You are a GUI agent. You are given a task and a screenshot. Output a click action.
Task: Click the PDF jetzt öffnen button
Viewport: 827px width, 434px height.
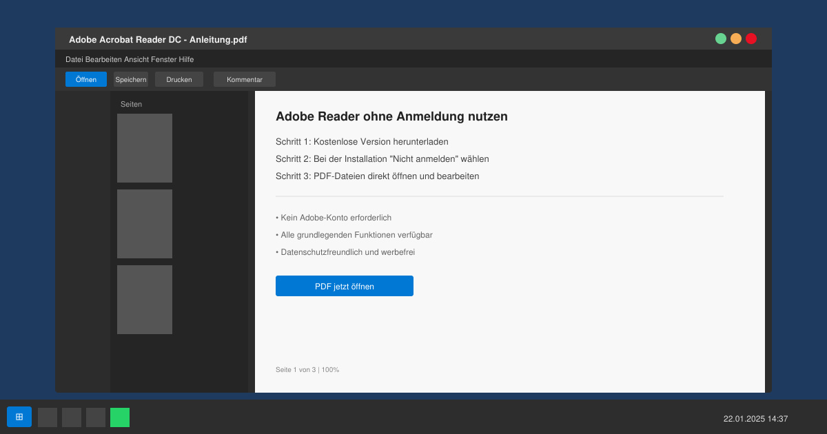click(x=345, y=286)
